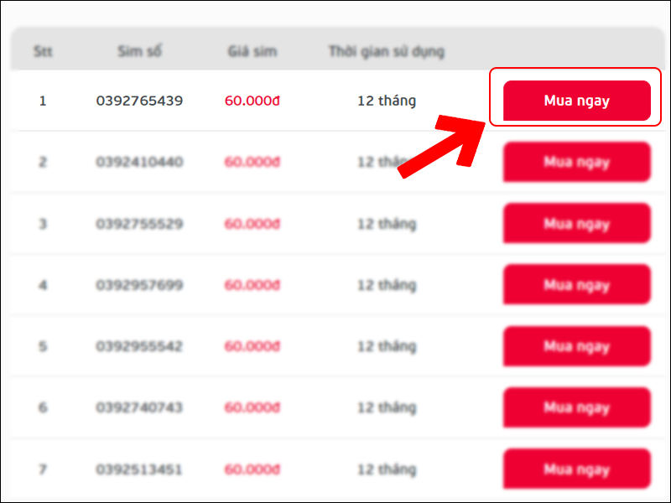Click 12 tháng in row of 0392740743
The height and width of the screenshot is (503, 671).
pyautogui.click(x=387, y=407)
